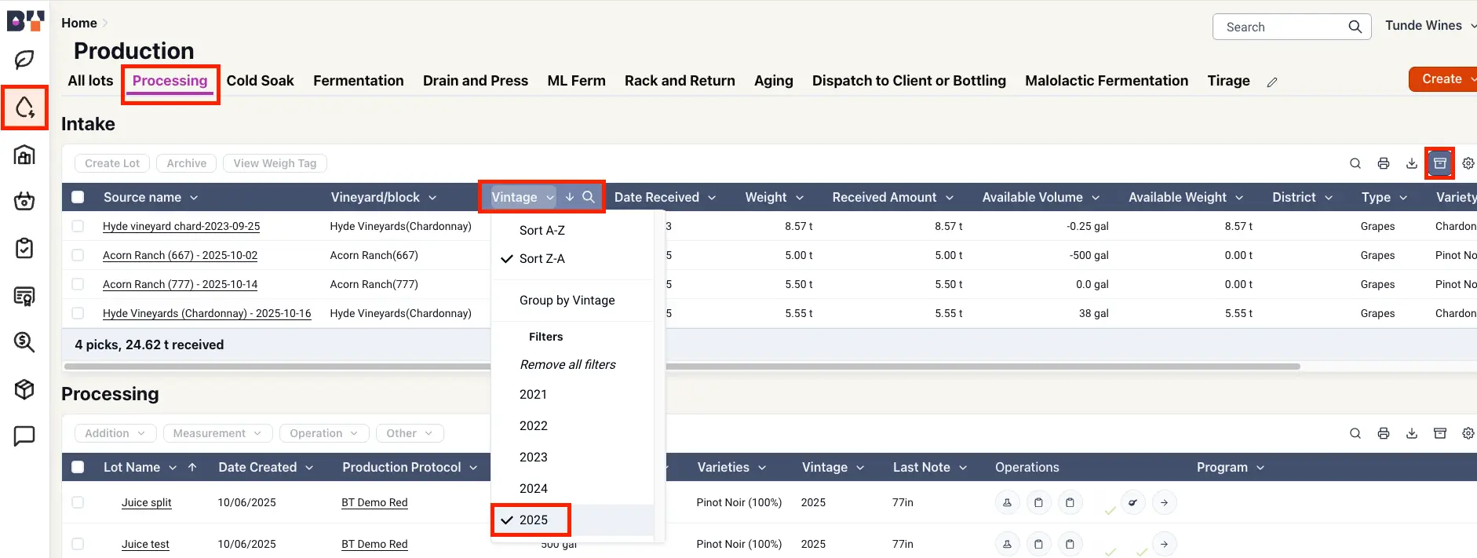Click the Intake table print icon
Viewport: 1477px width, 558px height.
click(1384, 163)
